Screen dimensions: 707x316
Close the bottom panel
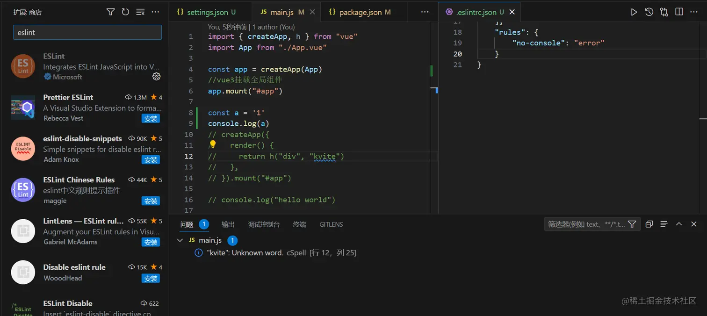click(x=694, y=224)
